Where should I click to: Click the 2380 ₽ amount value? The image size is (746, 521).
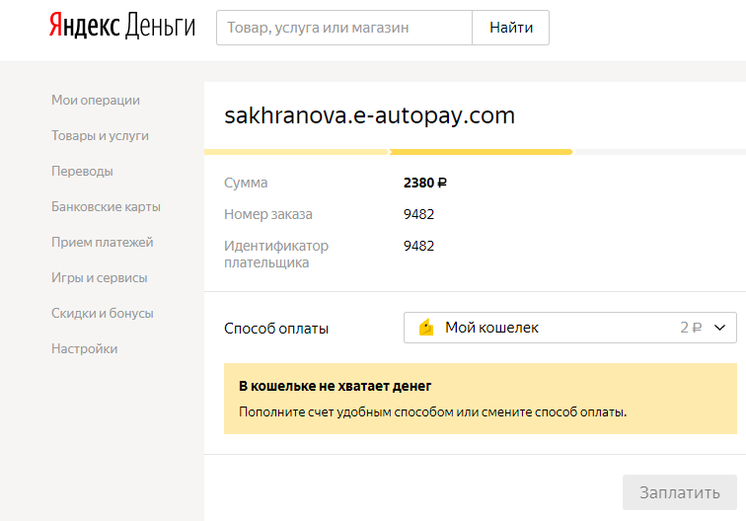(x=425, y=183)
